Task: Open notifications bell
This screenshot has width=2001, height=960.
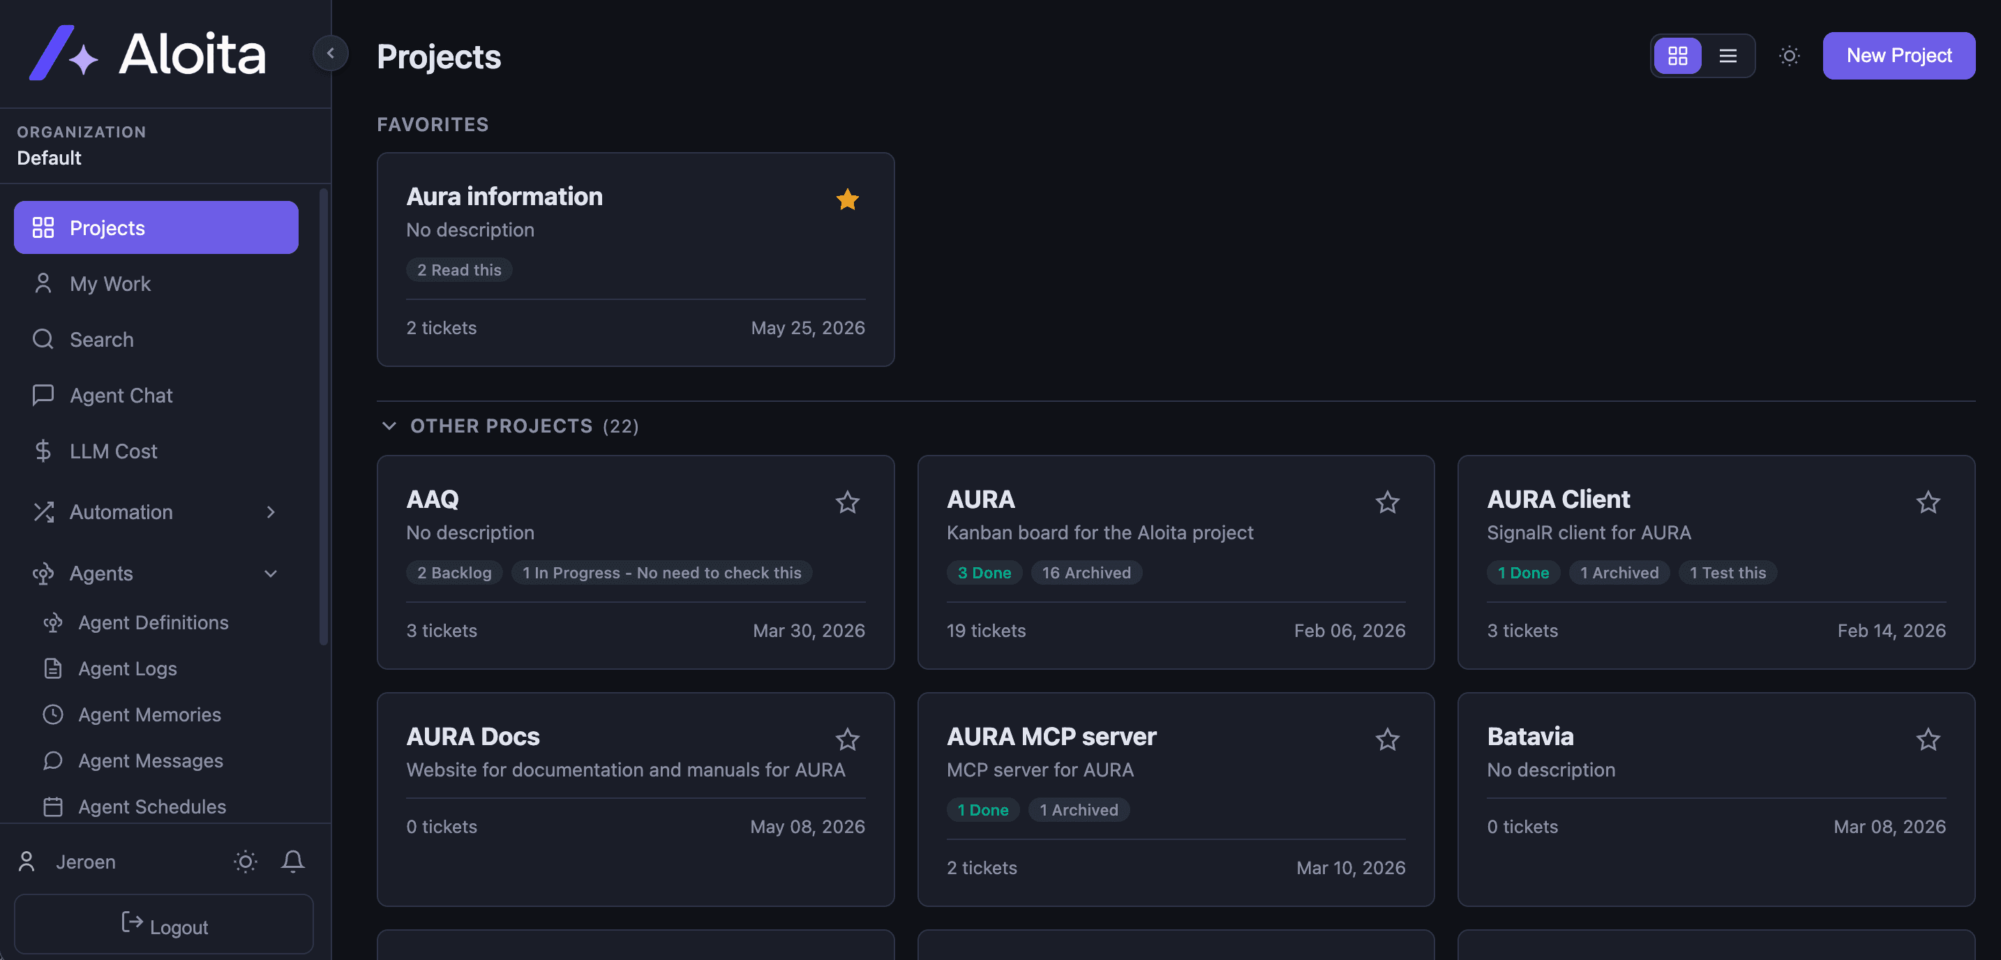Action: click(x=293, y=862)
